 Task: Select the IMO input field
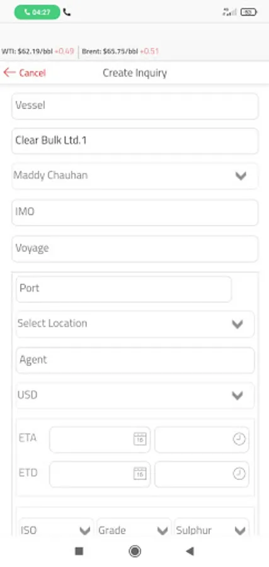[x=135, y=212]
